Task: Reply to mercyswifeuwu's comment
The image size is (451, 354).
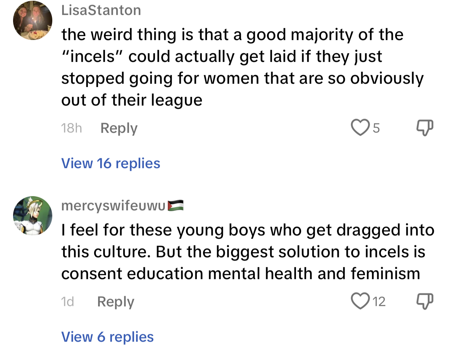Action: 115,302
